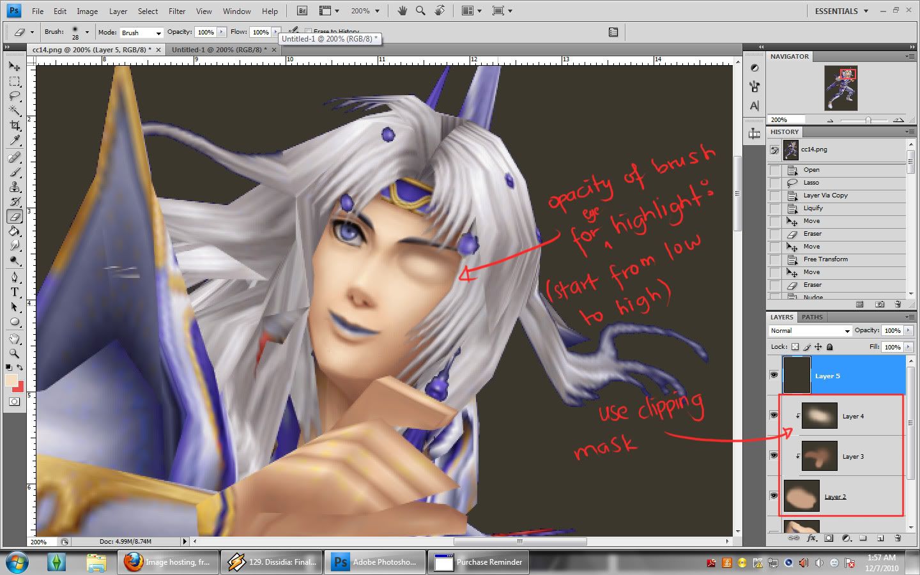
Task: Click the Liquify history state
Action: (x=813, y=208)
